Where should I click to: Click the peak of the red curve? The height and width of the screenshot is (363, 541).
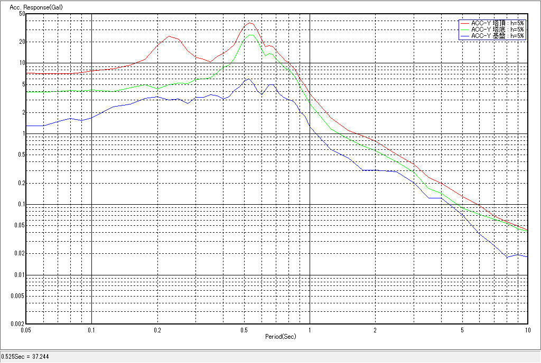pos(250,23)
